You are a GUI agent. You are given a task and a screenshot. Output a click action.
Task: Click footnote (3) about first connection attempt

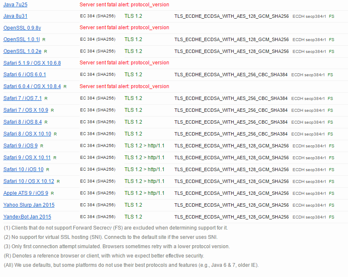117,247
